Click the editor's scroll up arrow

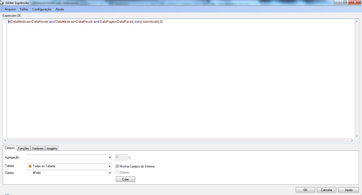click(357, 22)
